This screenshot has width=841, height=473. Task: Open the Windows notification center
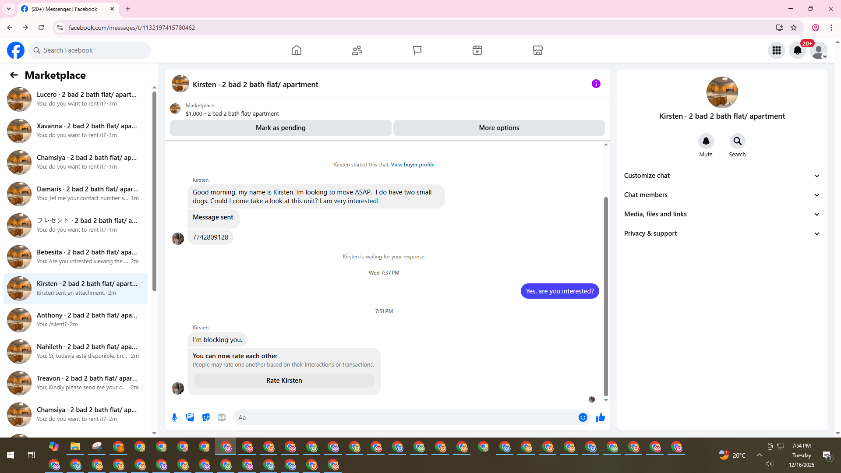(x=827, y=455)
